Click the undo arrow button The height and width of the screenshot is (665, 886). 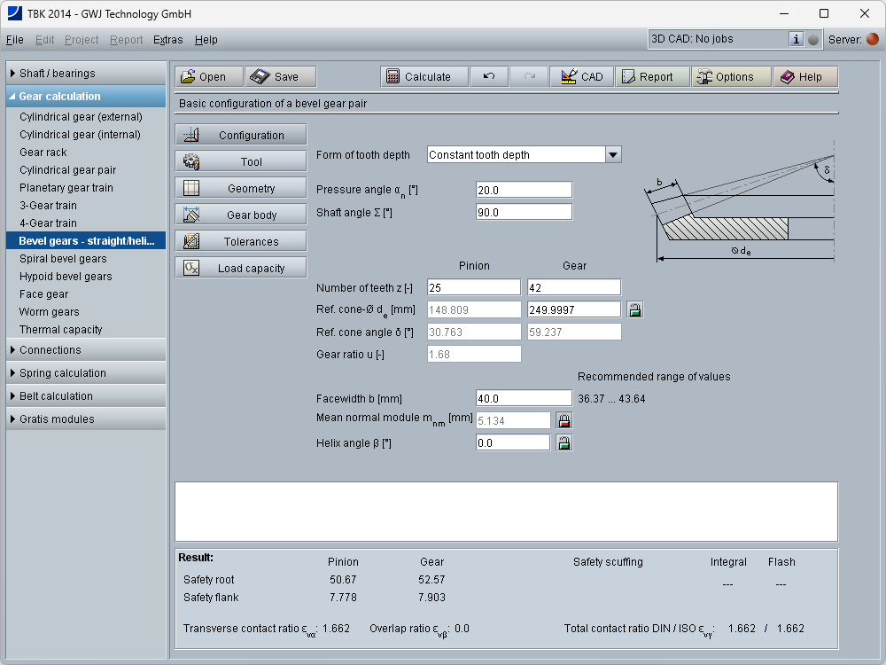tap(489, 77)
